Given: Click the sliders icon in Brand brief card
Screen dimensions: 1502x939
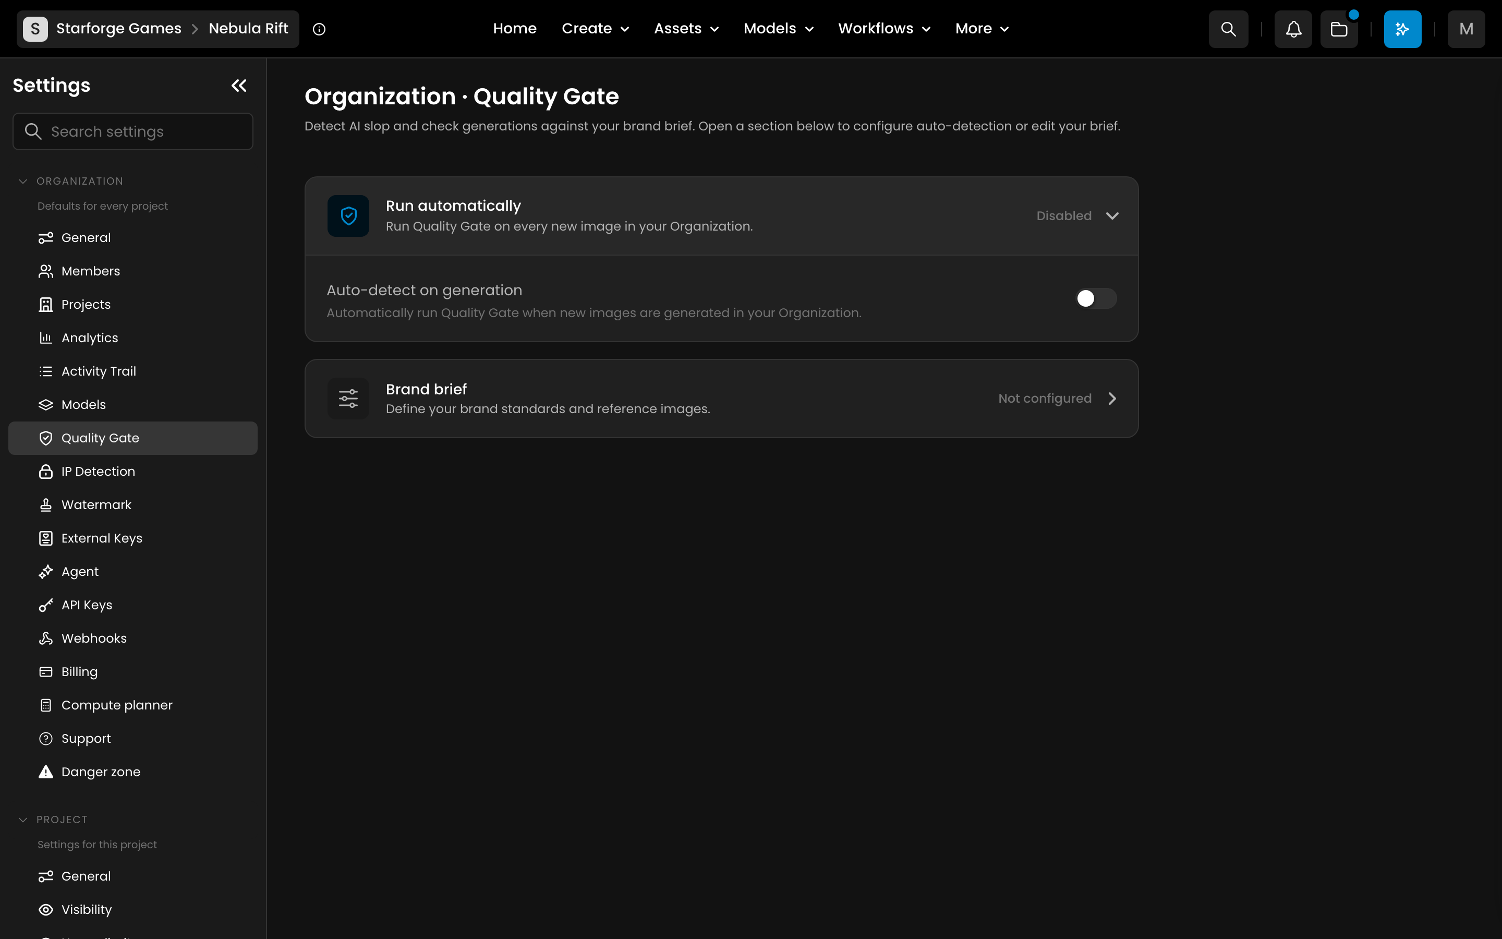Looking at the screenshot, I should point(348,398).
